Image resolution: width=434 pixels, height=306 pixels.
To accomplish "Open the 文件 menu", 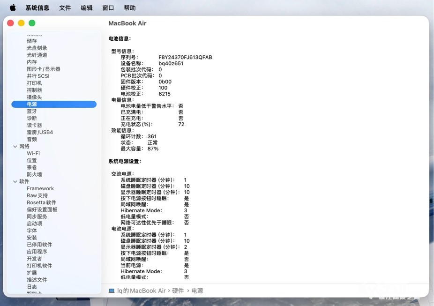I will coord(65,8).
